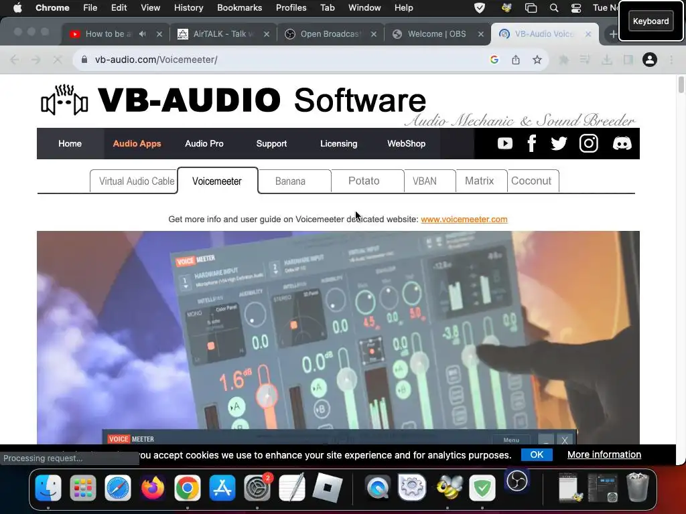Close the VB-Audio Voicemeeter tab
This screenshot has width=686, height=514.
click(x=588, y=34)
